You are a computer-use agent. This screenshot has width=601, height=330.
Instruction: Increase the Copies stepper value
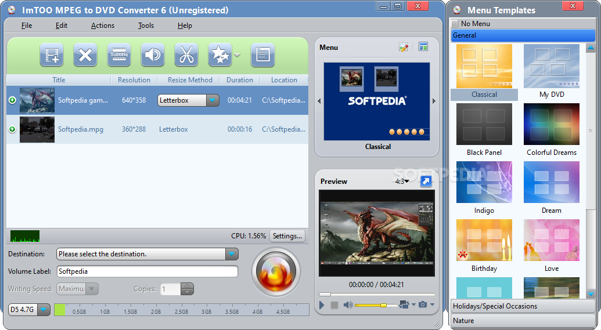[x=187, y=285]
